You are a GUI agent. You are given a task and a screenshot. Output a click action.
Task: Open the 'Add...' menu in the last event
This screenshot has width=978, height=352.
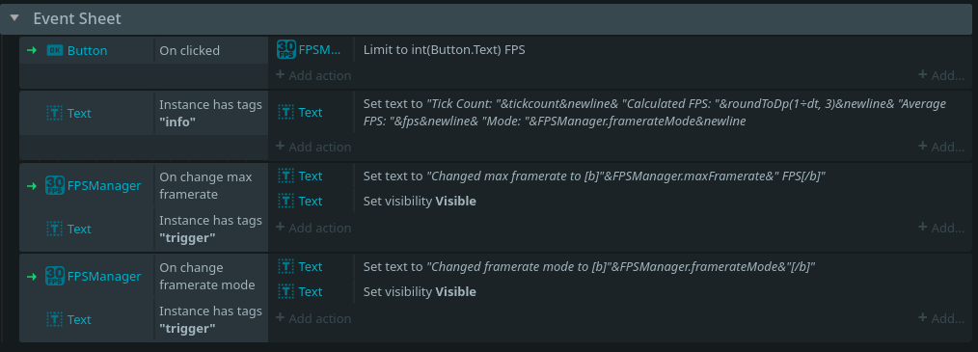coord(941,318)
